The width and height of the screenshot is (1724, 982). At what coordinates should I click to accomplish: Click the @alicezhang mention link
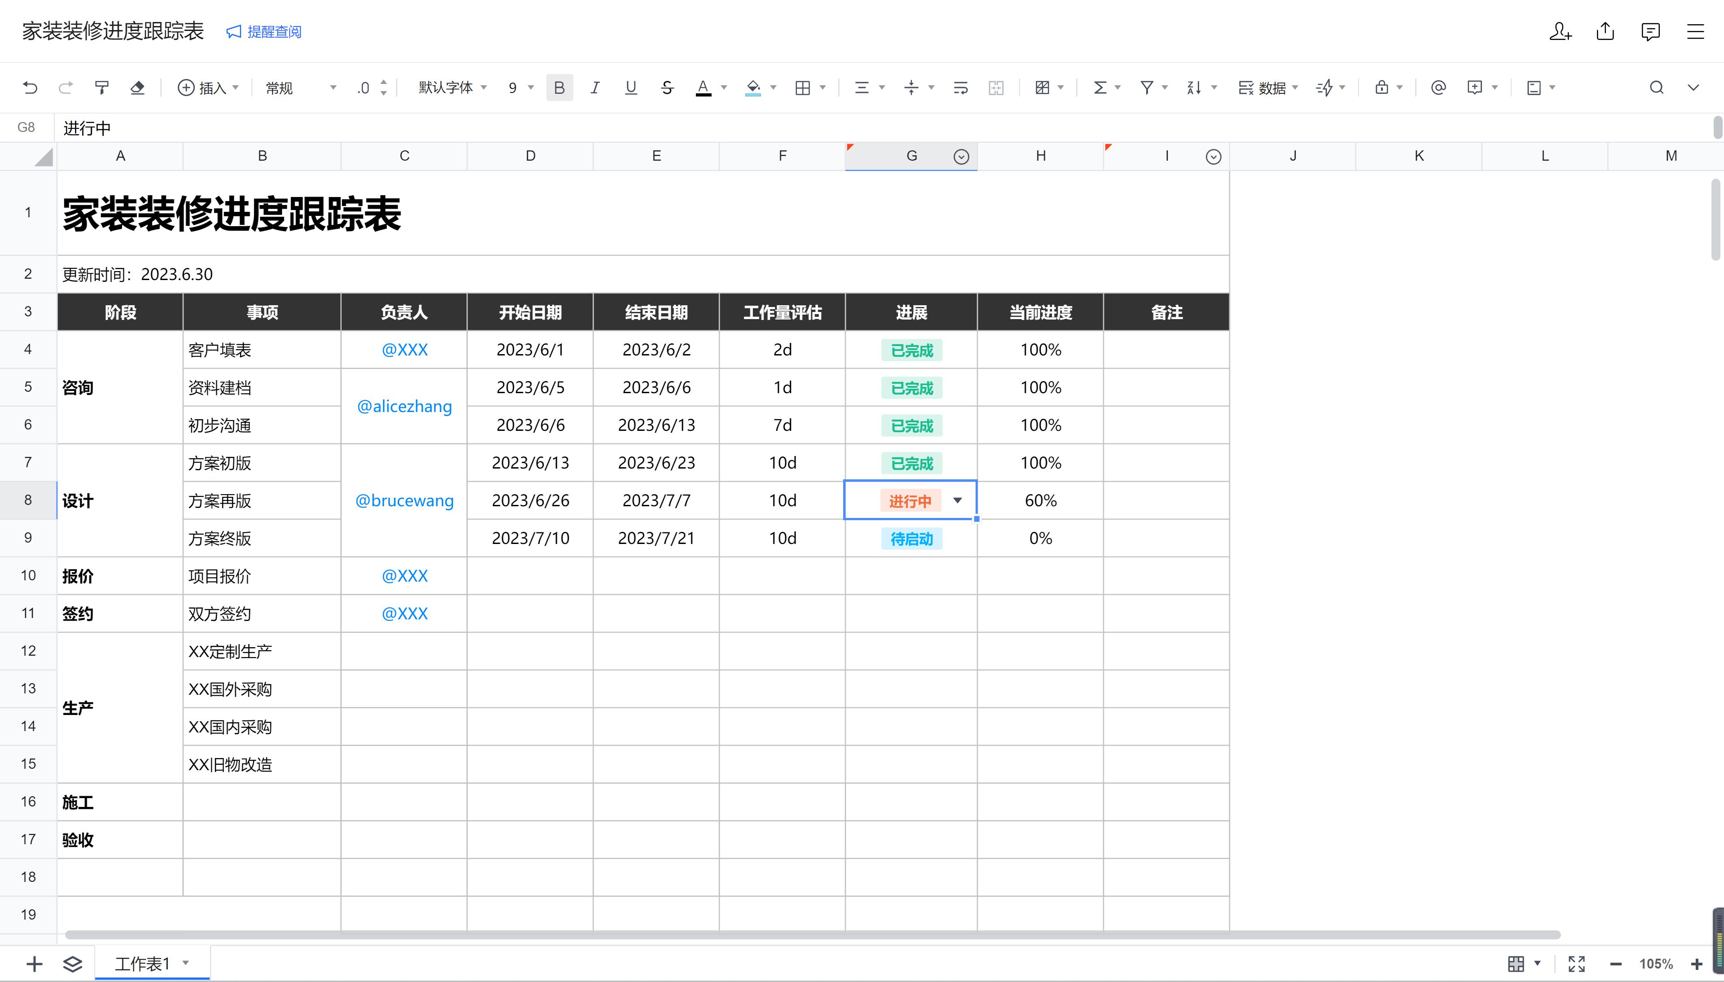click(405, 406)
